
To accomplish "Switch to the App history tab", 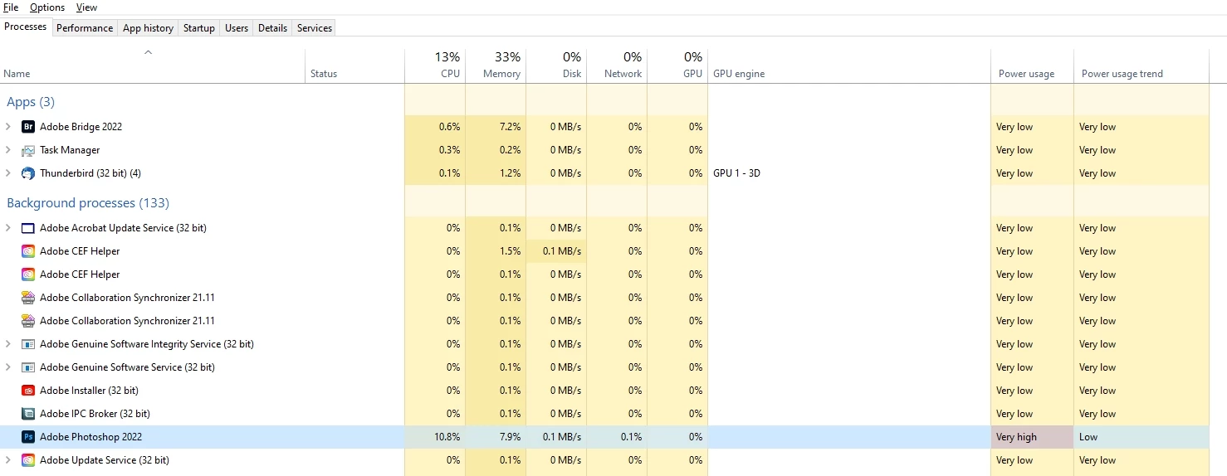I will click(x=148, y=28).
